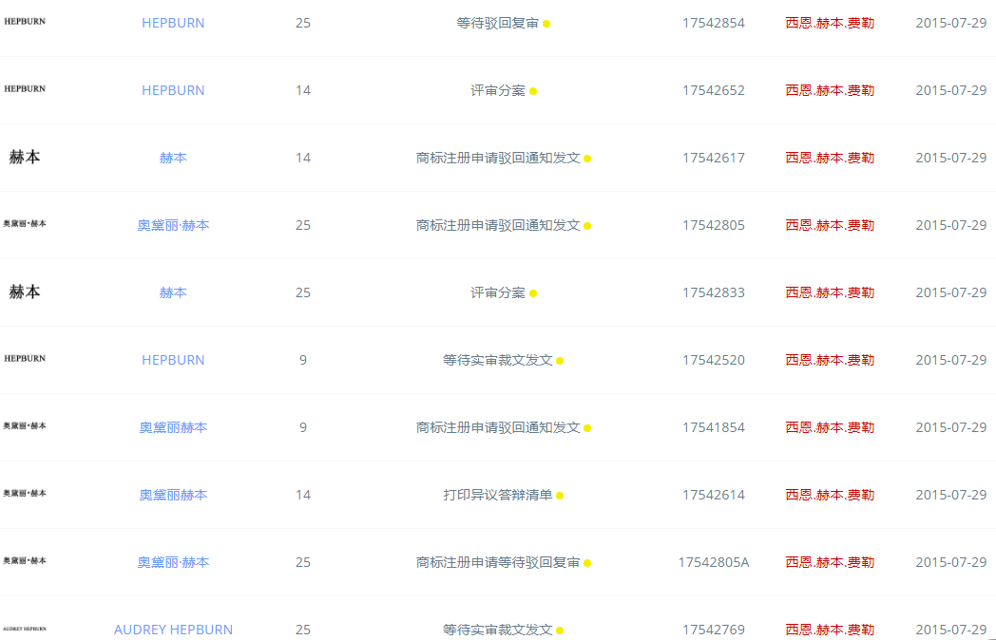Click status 等待实审裁文发文 in row 17542520
Screen dimensions: 996x640
click(x=497, y=360)
